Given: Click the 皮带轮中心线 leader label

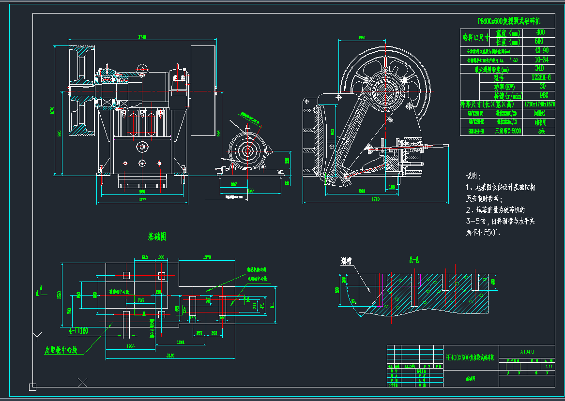Looking at the screenshot, I should (x=61, y=349).
